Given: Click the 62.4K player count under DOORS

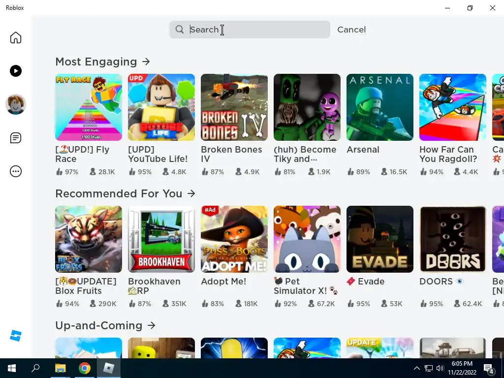Looking at the screenshot, I should click(x=468, y=304).
